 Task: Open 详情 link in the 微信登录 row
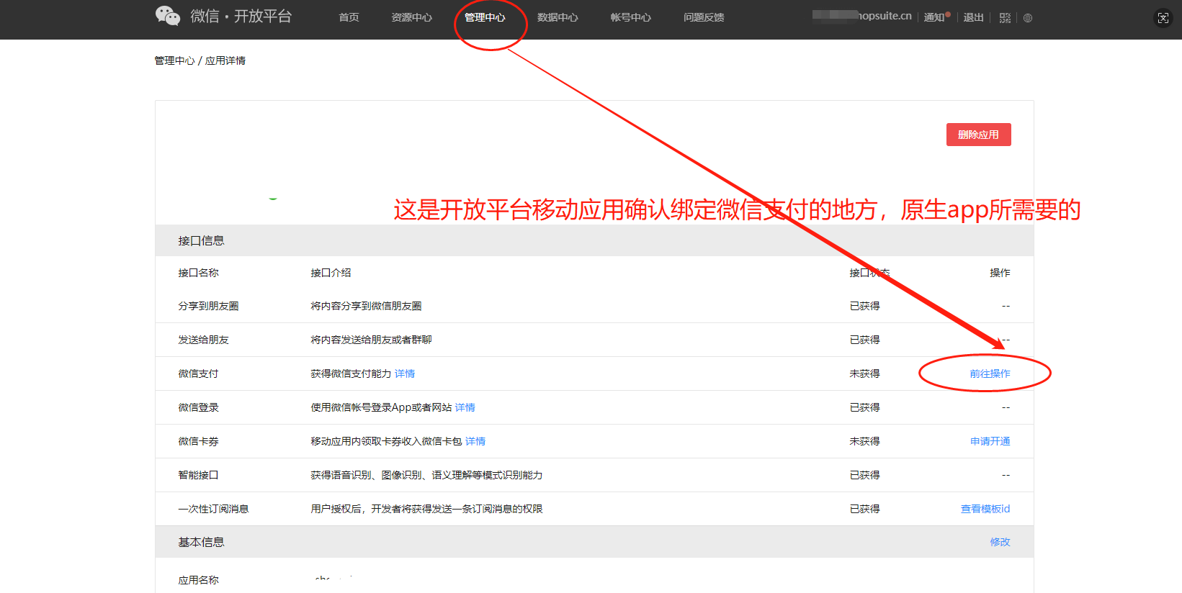pyautogui.click(x=465, y=407)
